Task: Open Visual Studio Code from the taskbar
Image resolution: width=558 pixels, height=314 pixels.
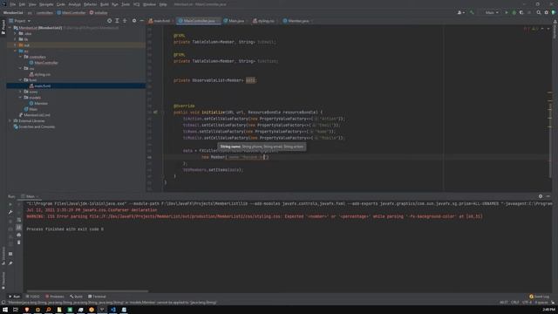Action: [x=112, y=310]
